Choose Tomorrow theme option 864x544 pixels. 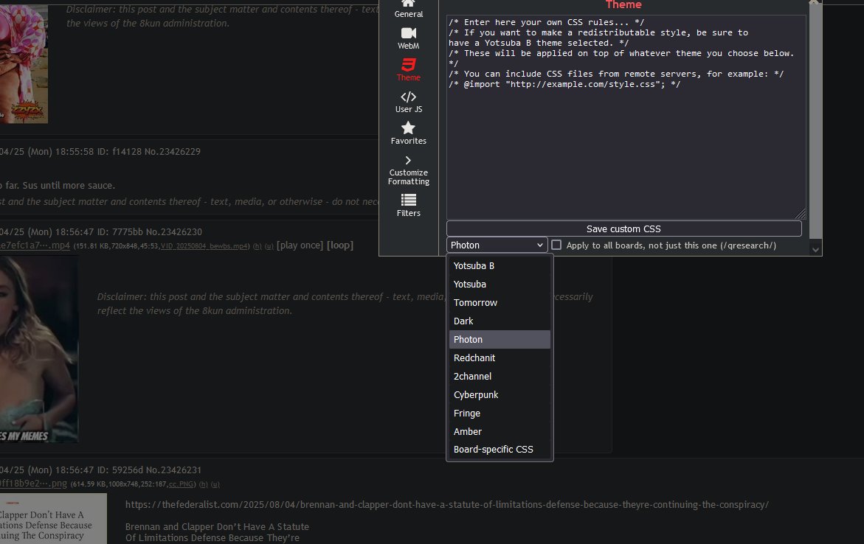(x=500, y=303)
